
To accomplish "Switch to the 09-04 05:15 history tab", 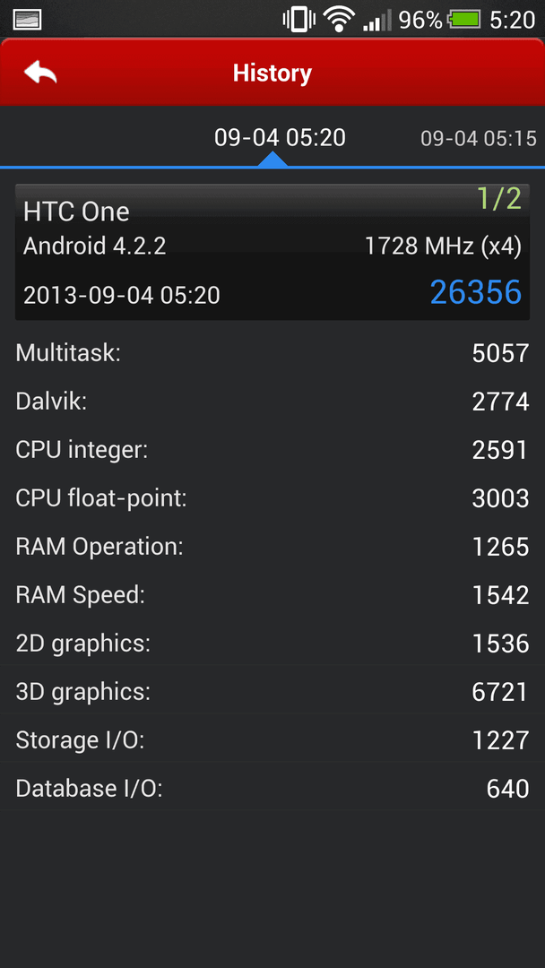I will [x=479, y=138].
